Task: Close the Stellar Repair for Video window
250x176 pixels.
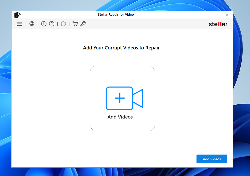Action: tap(227, 15)
